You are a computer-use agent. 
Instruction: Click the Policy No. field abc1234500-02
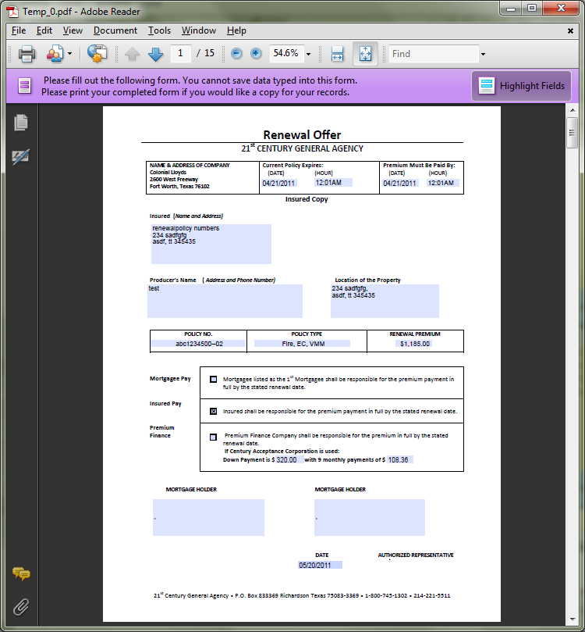tap(198, 344)
